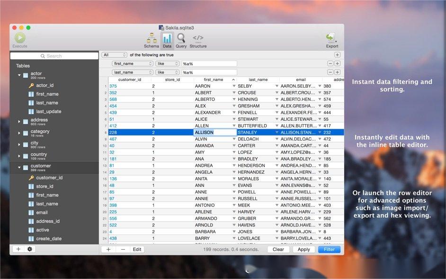The height and width of the screenshot is (279, 446).
Task: Sort by customer_id column header
Action: (x=129, y=80)
